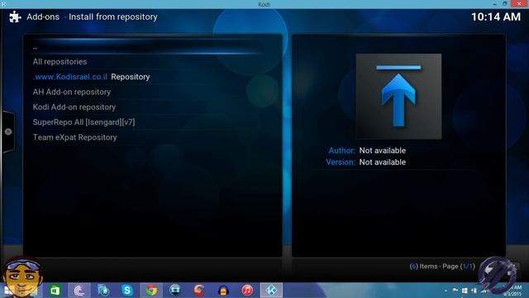Open the red music note app in taskbar
This screenshot has height=298, width=529.
247,291
